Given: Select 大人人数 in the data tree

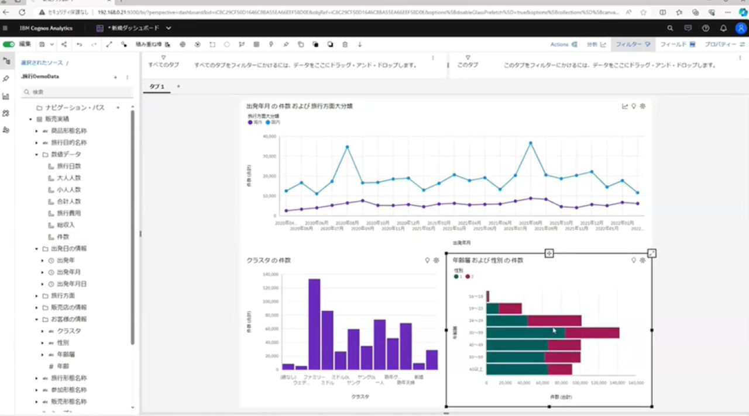Looking at the screenshot, I should click(x=69, y=178).
